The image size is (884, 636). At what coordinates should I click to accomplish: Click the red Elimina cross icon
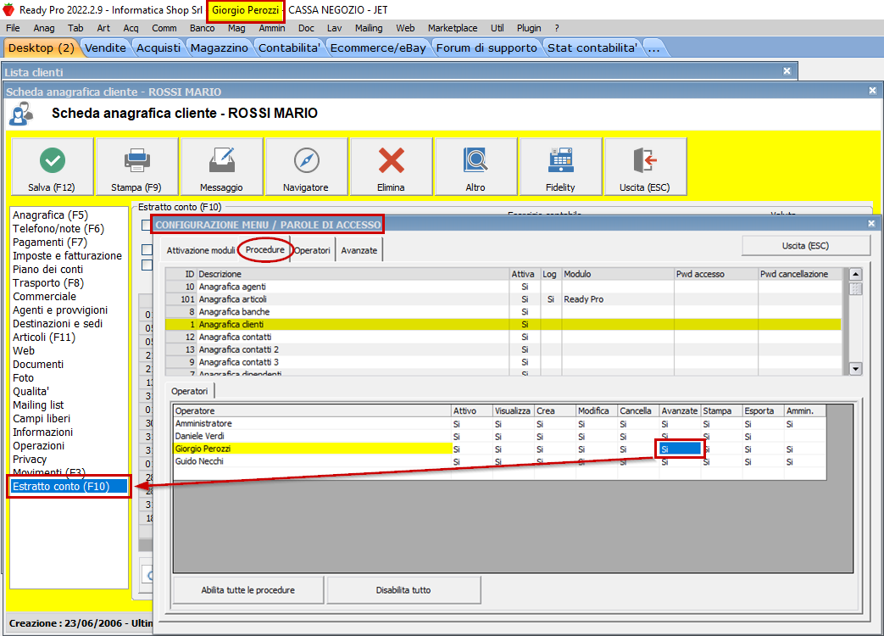pos(392,160)
